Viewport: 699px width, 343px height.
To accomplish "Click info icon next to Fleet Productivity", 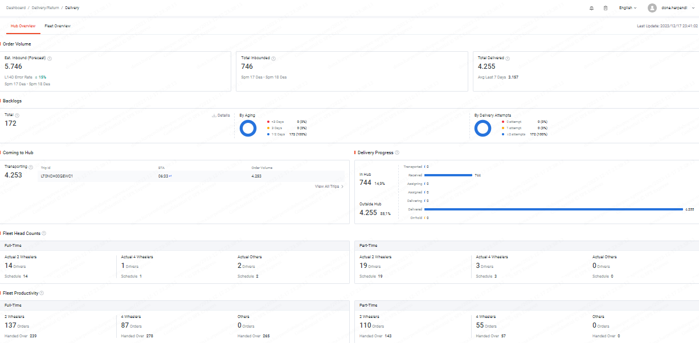I will [42, 293].
